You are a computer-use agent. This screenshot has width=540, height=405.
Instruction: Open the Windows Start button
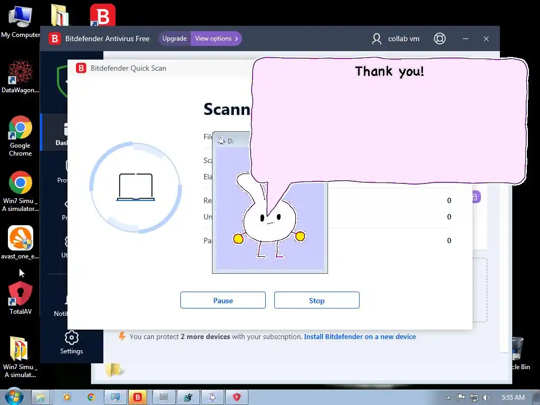coord(14,397)
